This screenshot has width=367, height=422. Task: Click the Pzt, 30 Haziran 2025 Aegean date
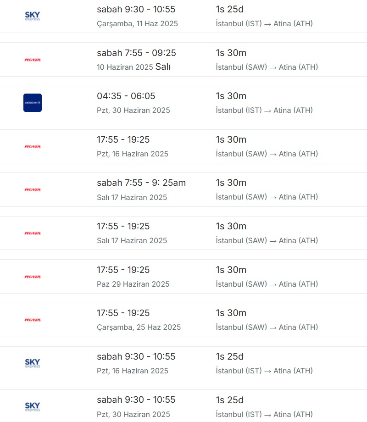[133, 111]
